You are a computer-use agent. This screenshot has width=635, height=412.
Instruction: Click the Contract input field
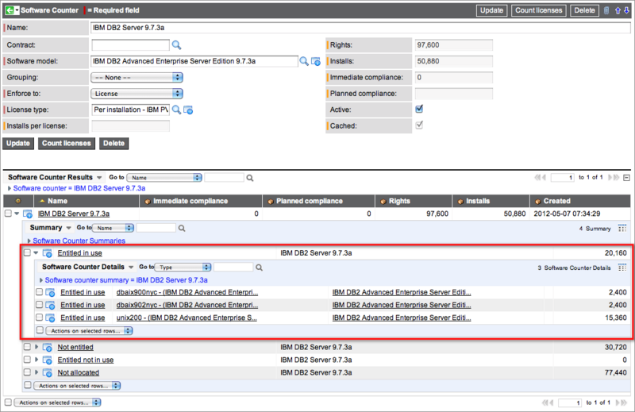(130, 45)
